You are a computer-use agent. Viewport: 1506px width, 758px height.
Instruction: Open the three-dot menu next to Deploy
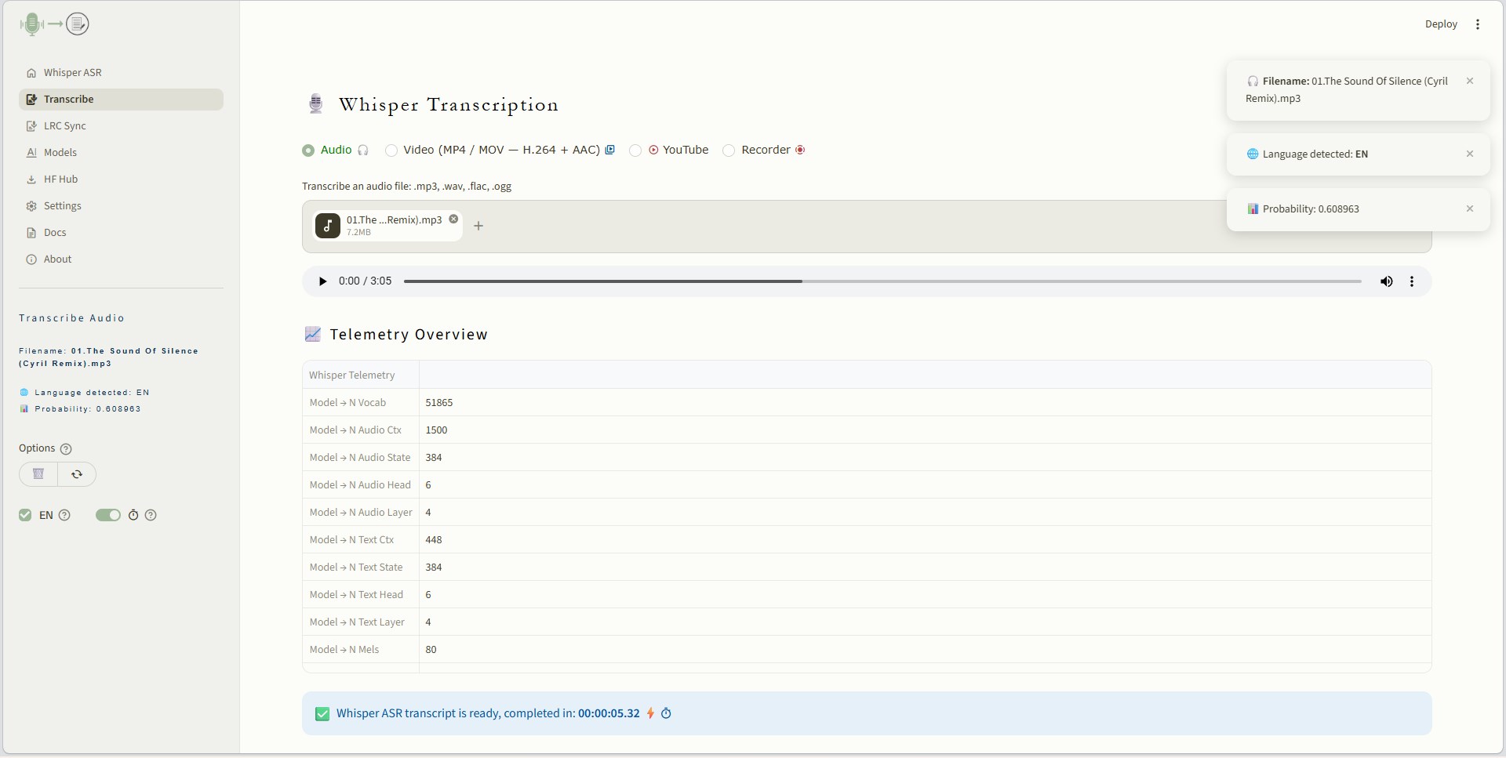1478,24
